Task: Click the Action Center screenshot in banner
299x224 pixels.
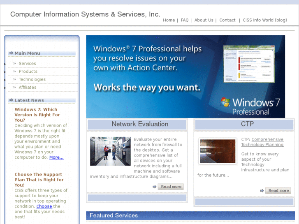Action: click(x=249, y=64)
